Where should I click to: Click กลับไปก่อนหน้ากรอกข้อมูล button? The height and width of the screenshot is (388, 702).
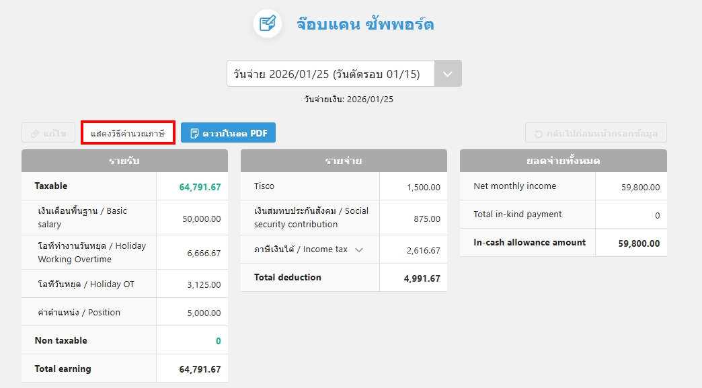[x=596, y=133]
